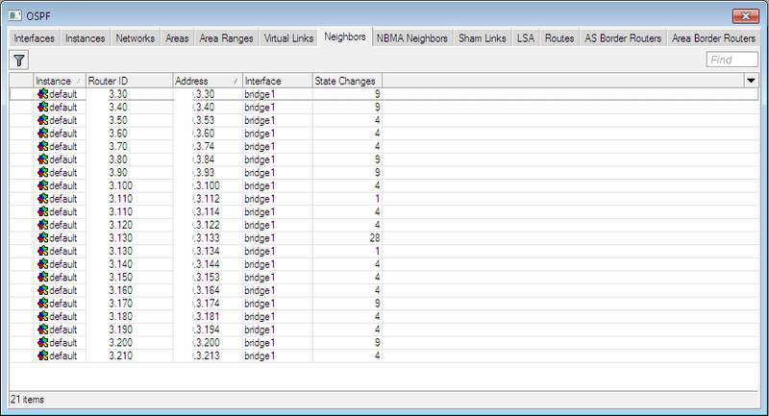Click the instance icon in row 3.170
The height and width of the screenshot is (416, 769).
click(x=43, y=304)
